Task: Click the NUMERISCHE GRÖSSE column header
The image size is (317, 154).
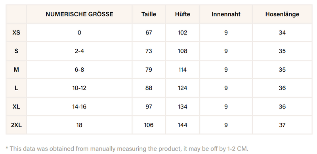Action: coord(79,14)
